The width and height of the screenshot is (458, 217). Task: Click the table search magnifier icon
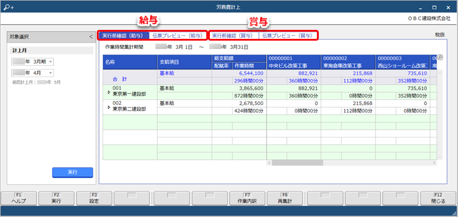pyautogui.click(x=440, y=58)
